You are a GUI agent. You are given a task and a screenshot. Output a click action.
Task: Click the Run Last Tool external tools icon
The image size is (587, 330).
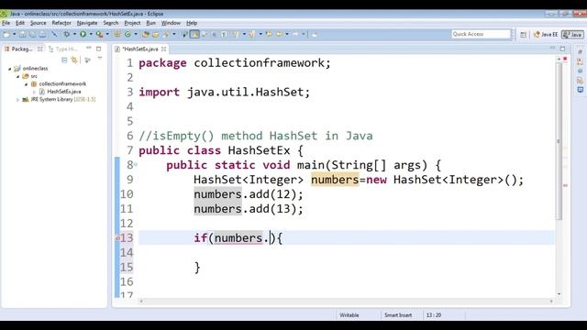tap(99, 34)
